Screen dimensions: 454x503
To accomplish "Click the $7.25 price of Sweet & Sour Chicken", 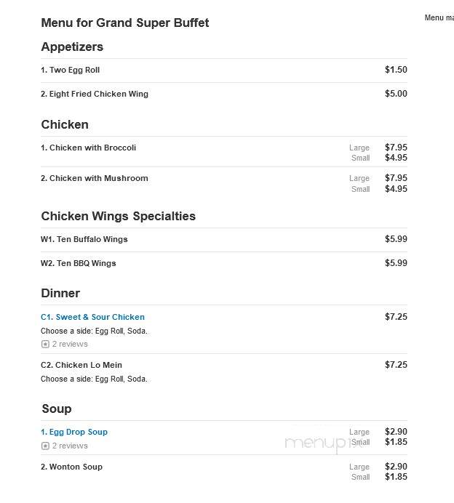I will [x=396, y=317].
